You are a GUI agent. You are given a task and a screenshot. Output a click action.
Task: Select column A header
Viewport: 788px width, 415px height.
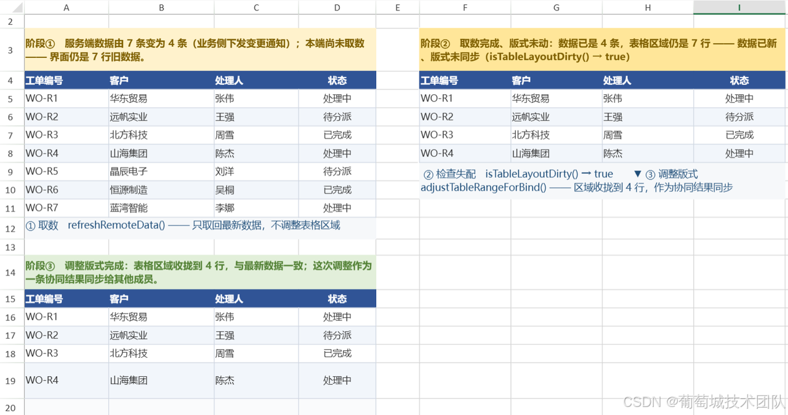pyautogui.click(x=66, y=7)
